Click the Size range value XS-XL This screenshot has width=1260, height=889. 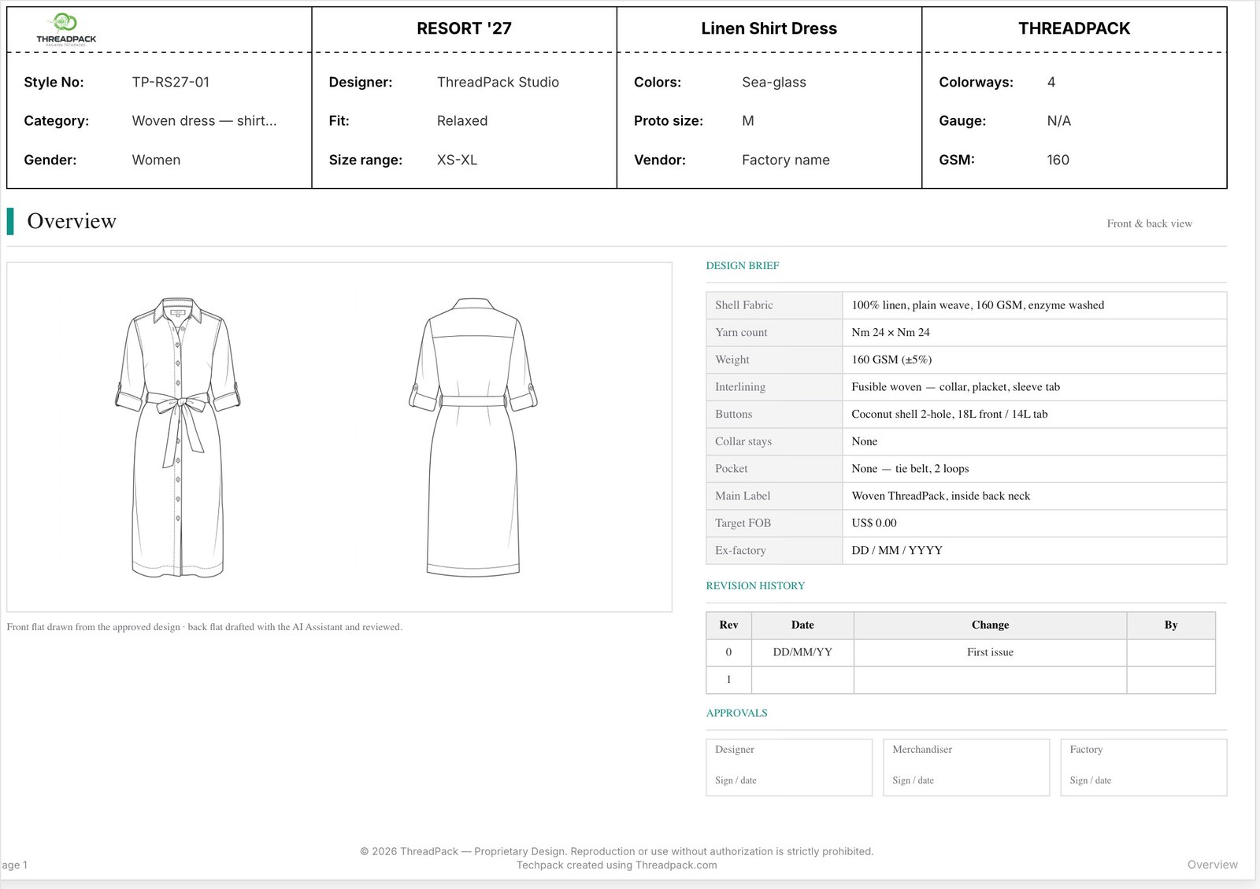pyautogui.click(x=457, y=160)
